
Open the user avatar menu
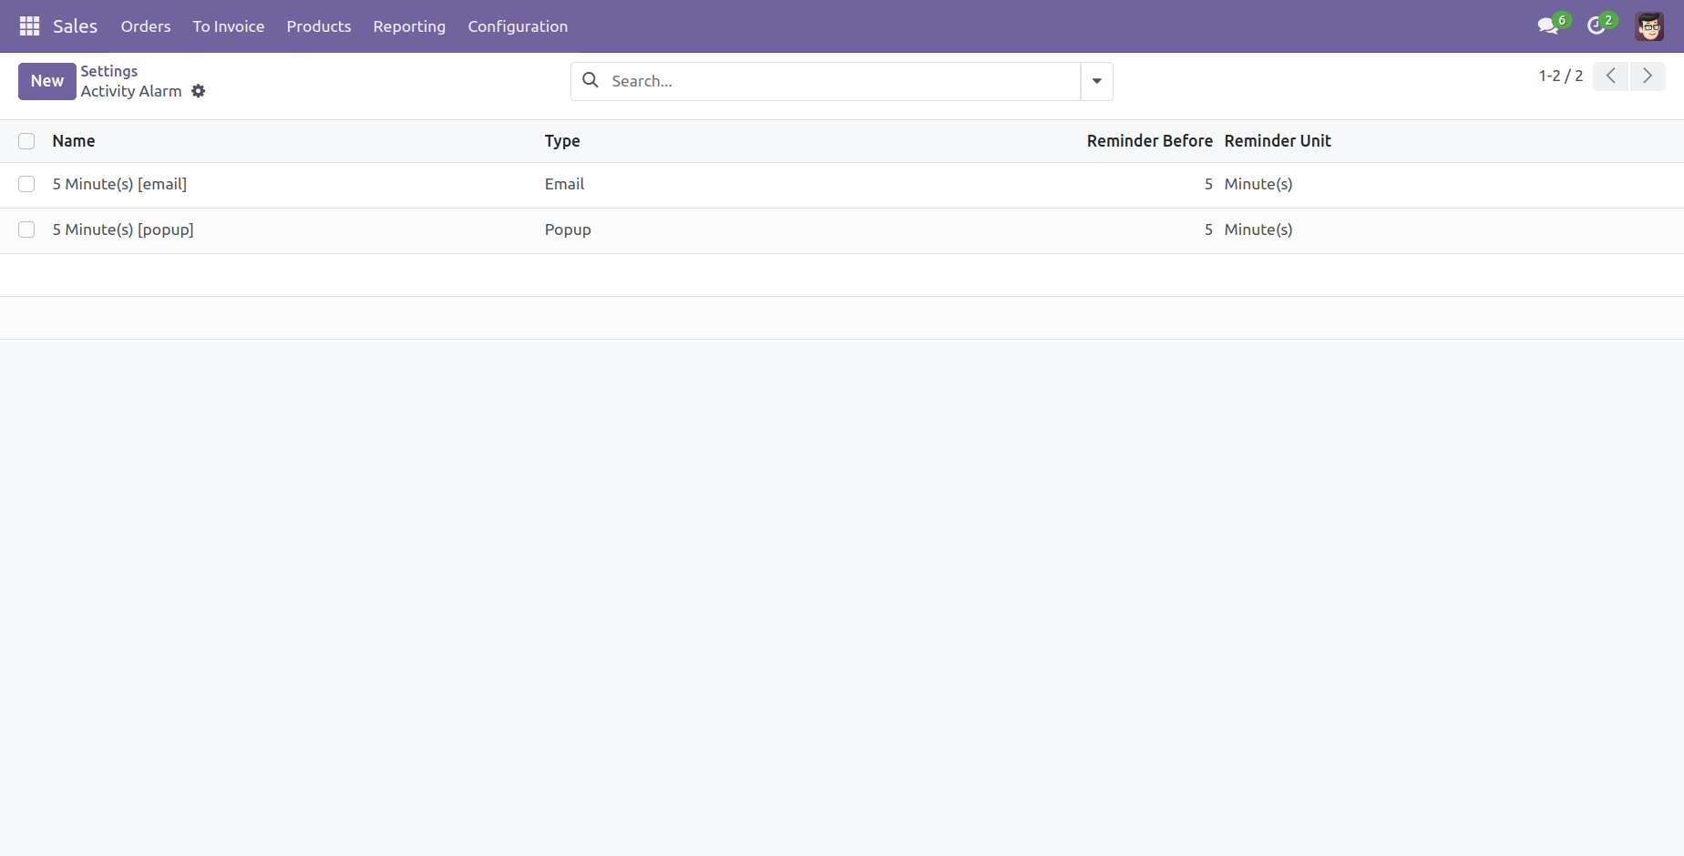tap(1649, 26)
